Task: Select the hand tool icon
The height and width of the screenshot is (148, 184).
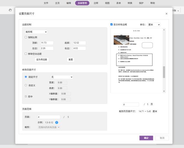Action: (10, 10)
